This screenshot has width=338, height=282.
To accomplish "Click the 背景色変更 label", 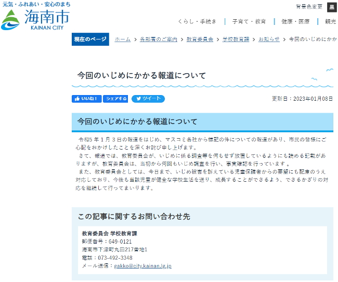I will [x=309, y=7].
